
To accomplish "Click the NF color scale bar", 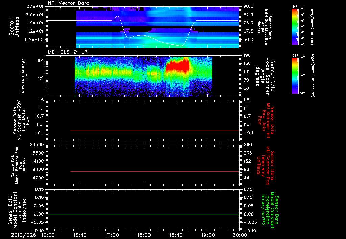I will pos(295,26).
